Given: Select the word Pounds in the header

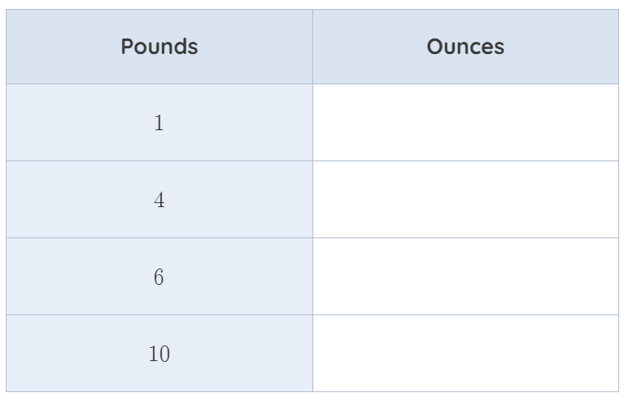Looking at the screenshot, I should tap(159, 47).
